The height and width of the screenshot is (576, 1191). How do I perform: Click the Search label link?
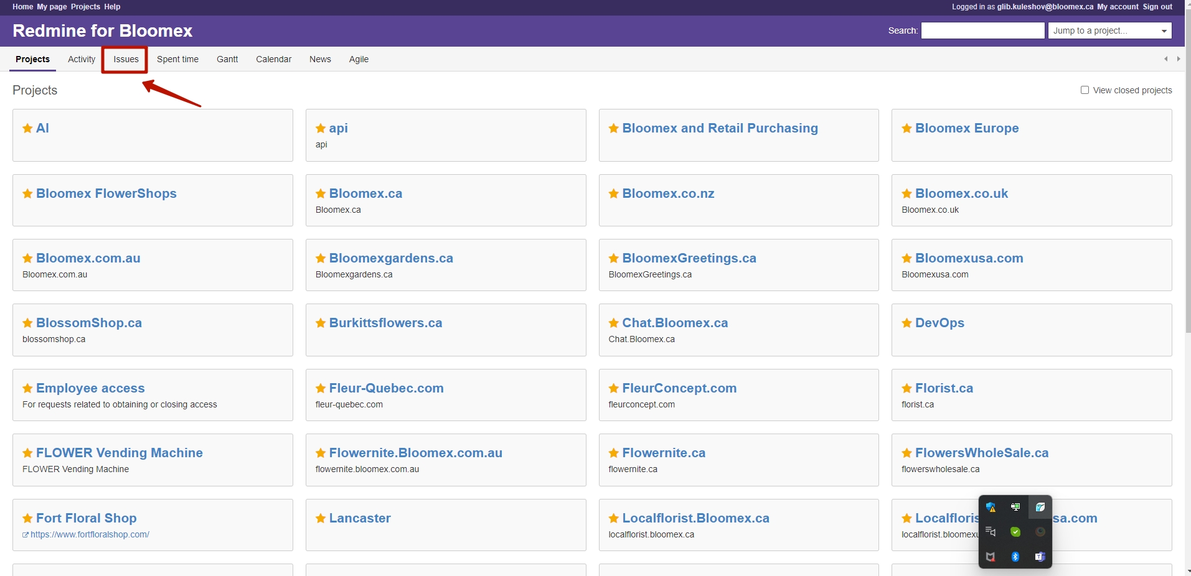tap(902, 30)
